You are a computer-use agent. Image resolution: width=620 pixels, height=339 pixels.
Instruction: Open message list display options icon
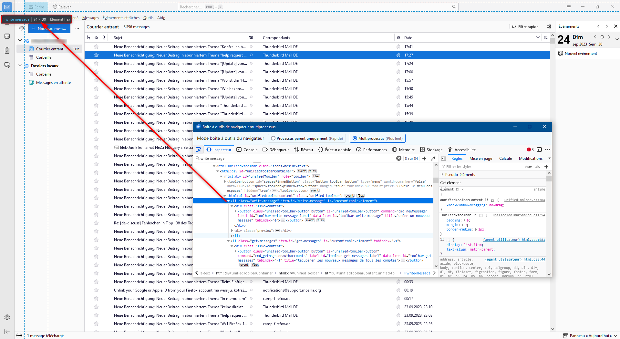point(549,26)
